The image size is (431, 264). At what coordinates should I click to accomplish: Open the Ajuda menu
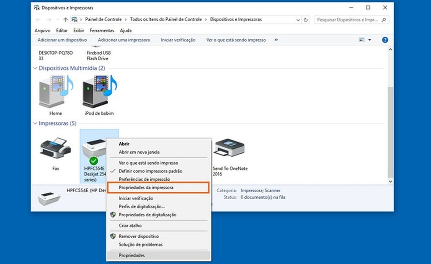[x=126, y=31]
